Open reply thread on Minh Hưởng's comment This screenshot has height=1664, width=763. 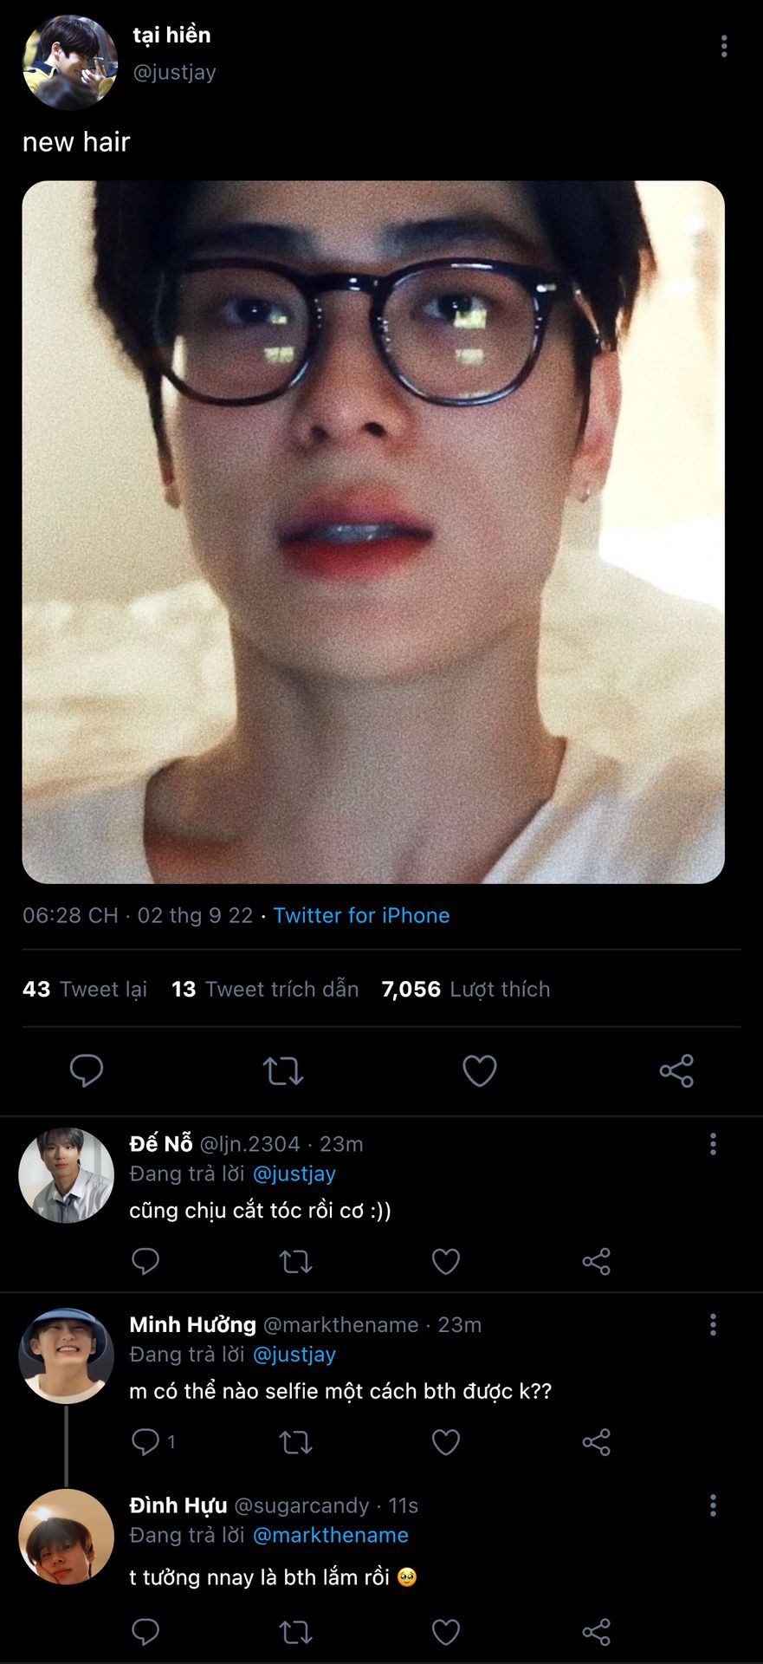145,1442
